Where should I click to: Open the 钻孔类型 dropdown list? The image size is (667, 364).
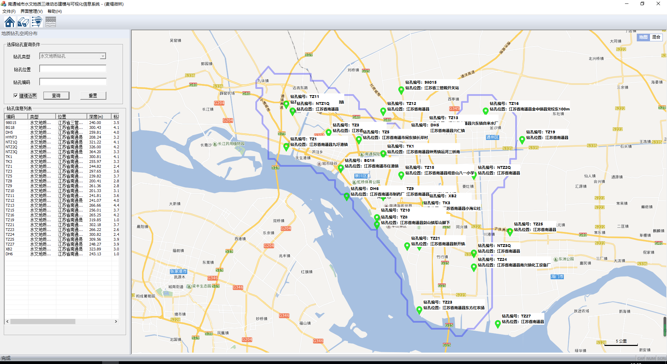103,56
